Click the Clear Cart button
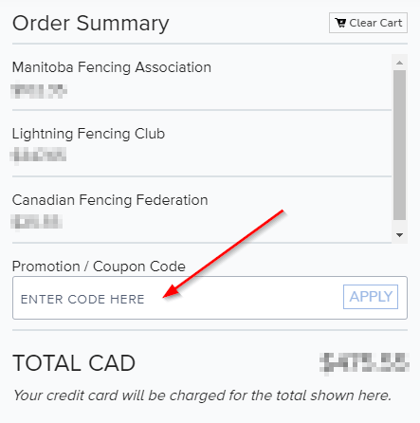Viewport: 420px width, 423px height. click(368, 23)
